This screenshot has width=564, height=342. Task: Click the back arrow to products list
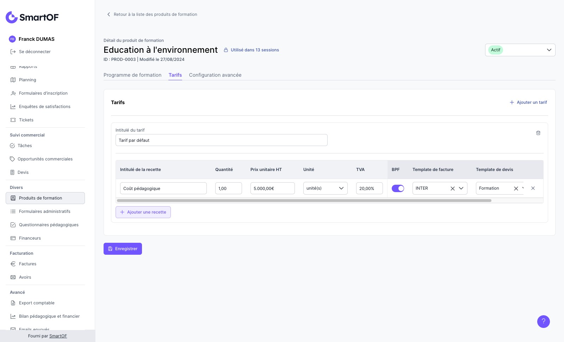click(x=109, y=14)
